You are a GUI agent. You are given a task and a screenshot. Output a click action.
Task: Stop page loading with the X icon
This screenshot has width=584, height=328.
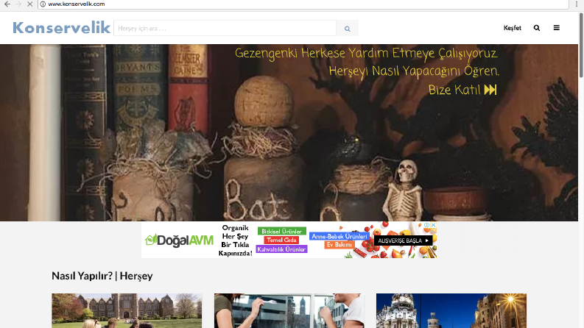(29, 4)
